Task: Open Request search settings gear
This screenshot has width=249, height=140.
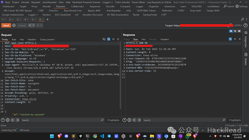Action: 8,120
